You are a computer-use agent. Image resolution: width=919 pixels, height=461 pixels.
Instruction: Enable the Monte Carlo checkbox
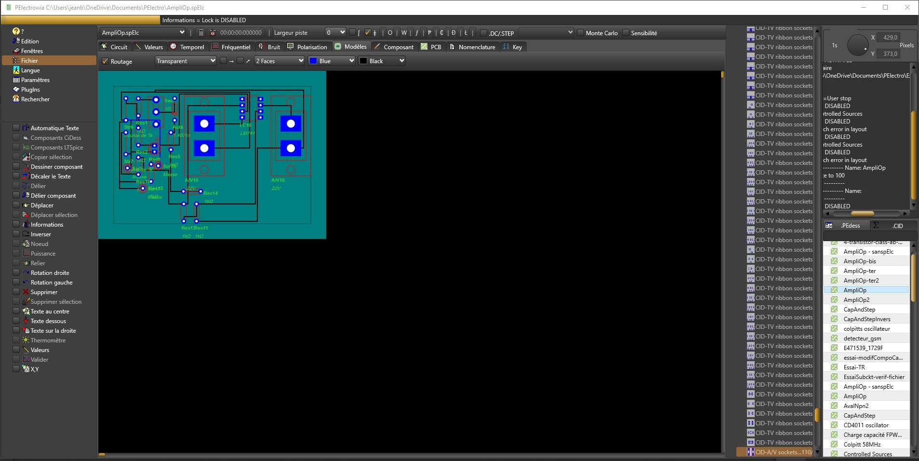click(580, 33)
